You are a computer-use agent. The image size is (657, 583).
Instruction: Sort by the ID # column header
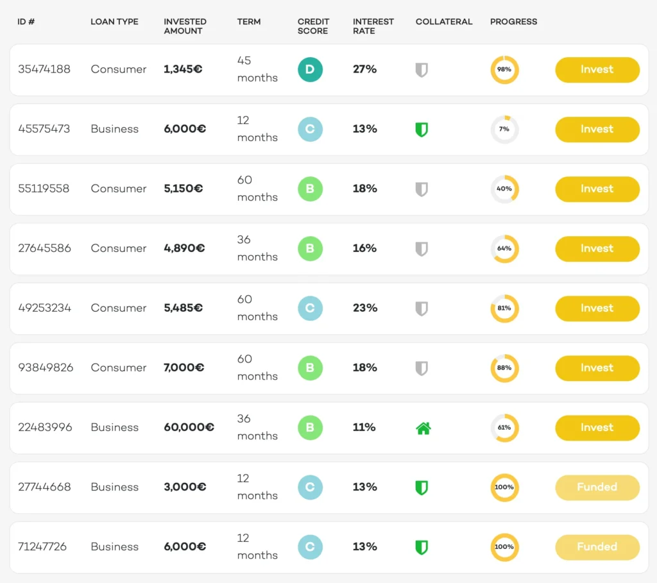coord(26,21)
